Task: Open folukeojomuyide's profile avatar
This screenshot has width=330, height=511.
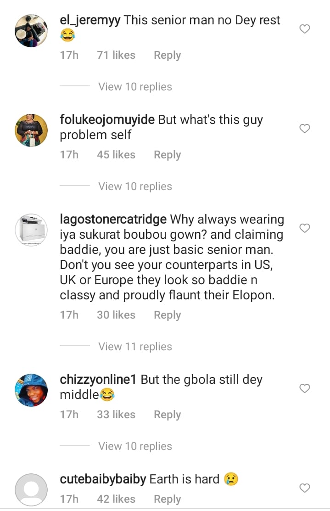Action: click(31, 130)
